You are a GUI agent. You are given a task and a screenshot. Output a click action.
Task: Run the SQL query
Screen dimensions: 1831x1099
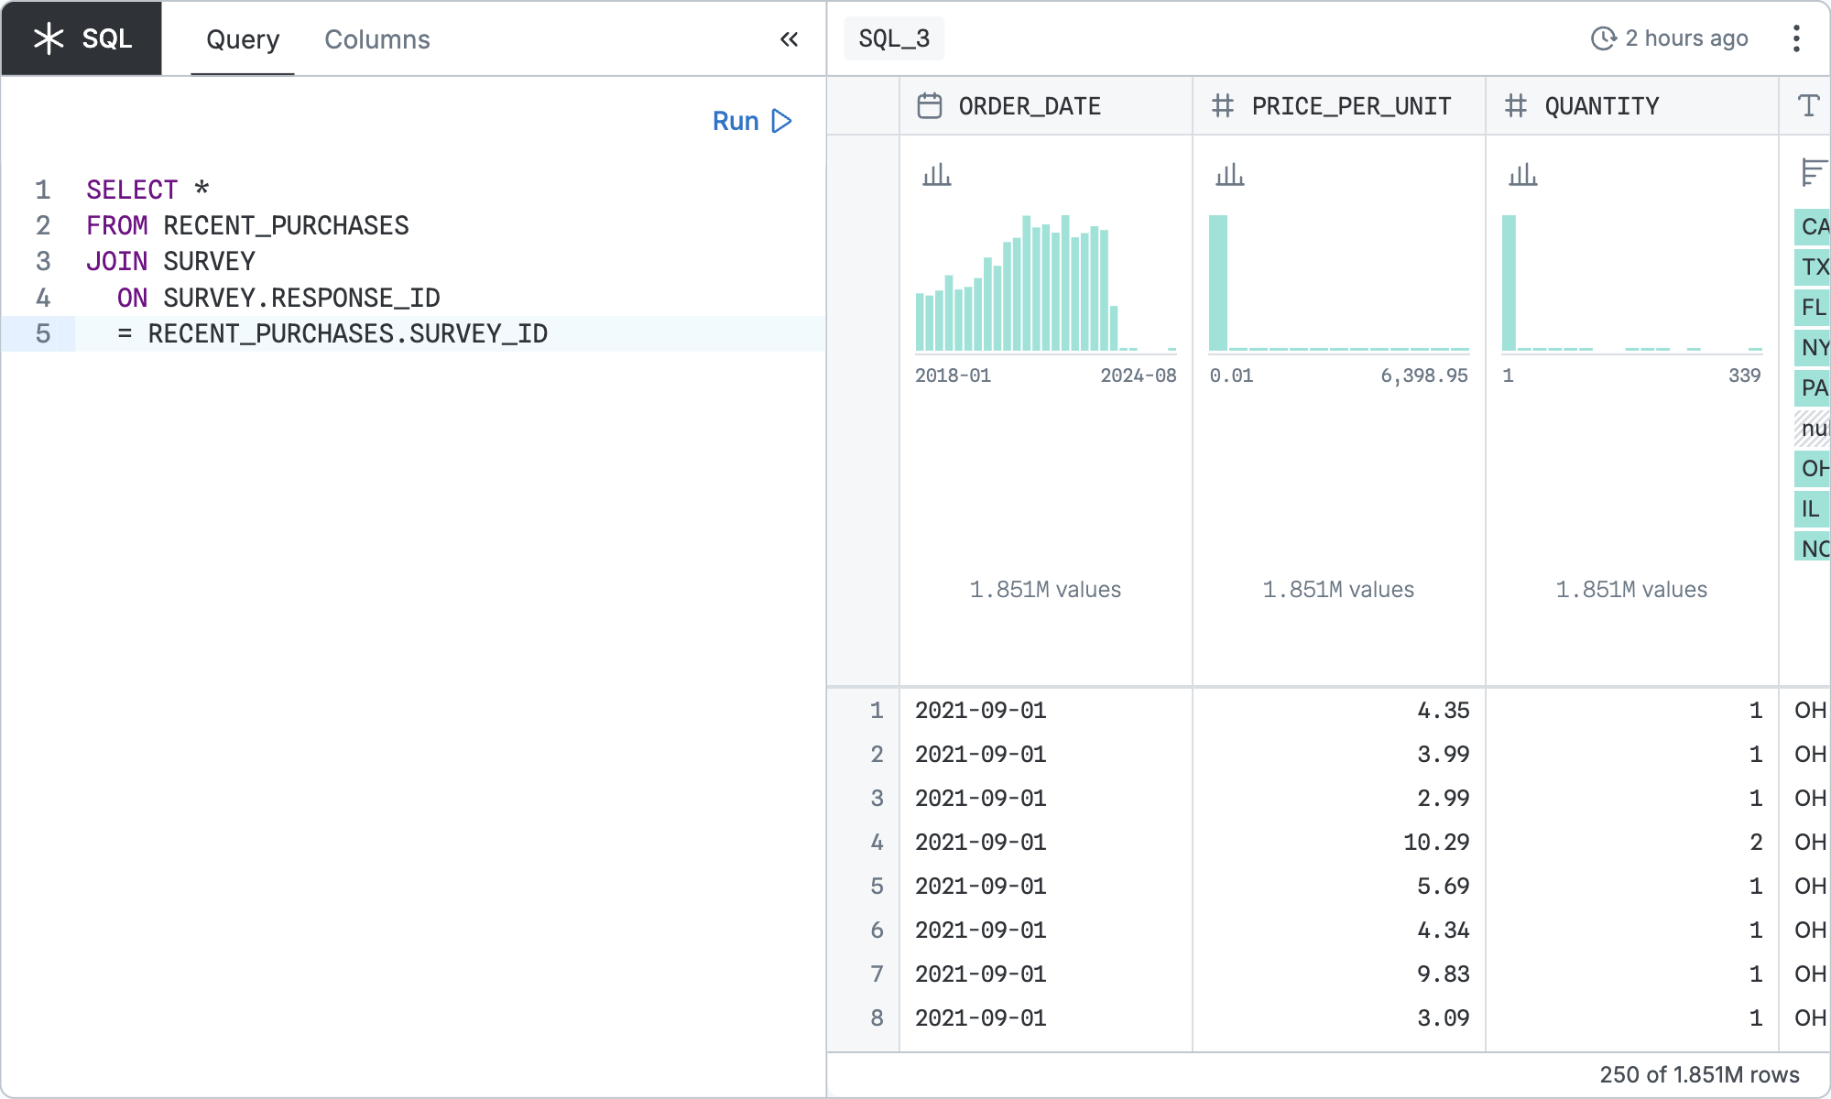point(751,120)
